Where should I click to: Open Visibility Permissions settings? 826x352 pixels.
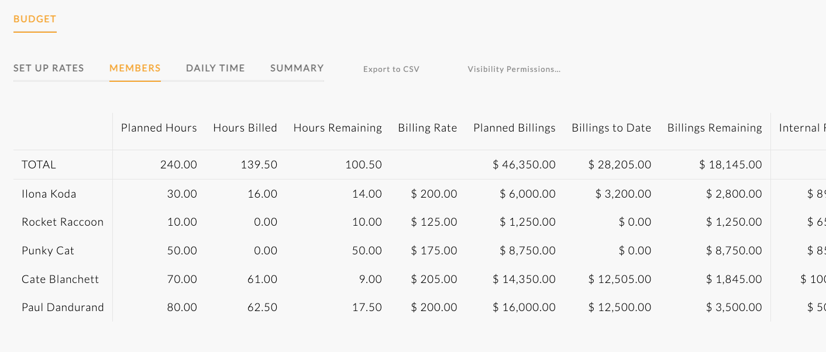(x=513, y=69)
